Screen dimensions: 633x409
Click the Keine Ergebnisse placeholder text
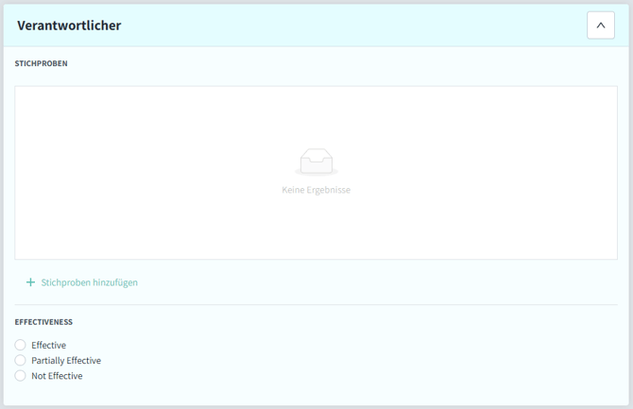(316, 190)
